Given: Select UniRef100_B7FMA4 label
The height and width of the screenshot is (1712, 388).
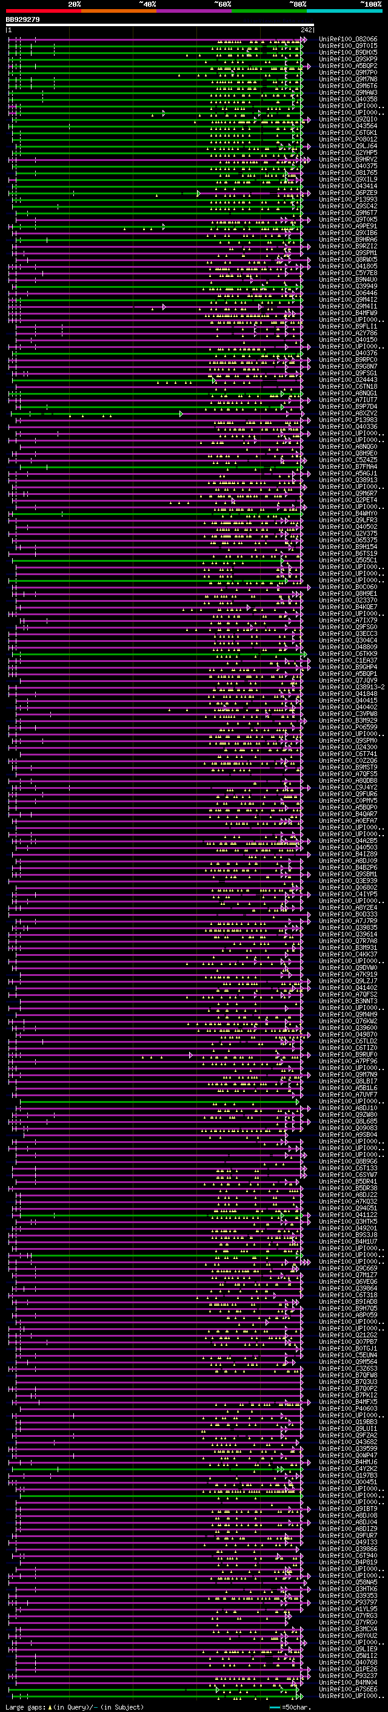Looking at the screenshot, I should 348,466.
